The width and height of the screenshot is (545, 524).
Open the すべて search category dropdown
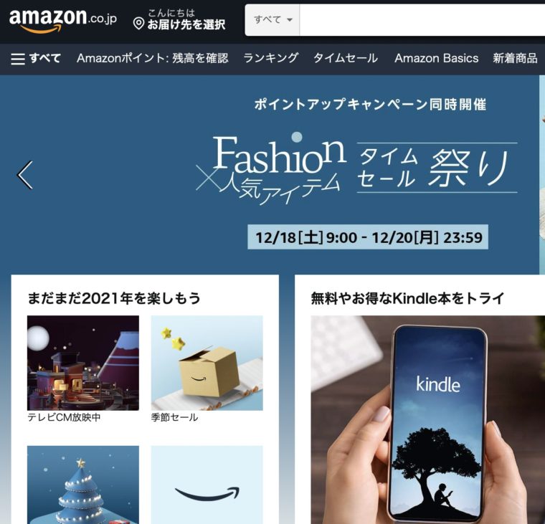click(x=272, y=20)
